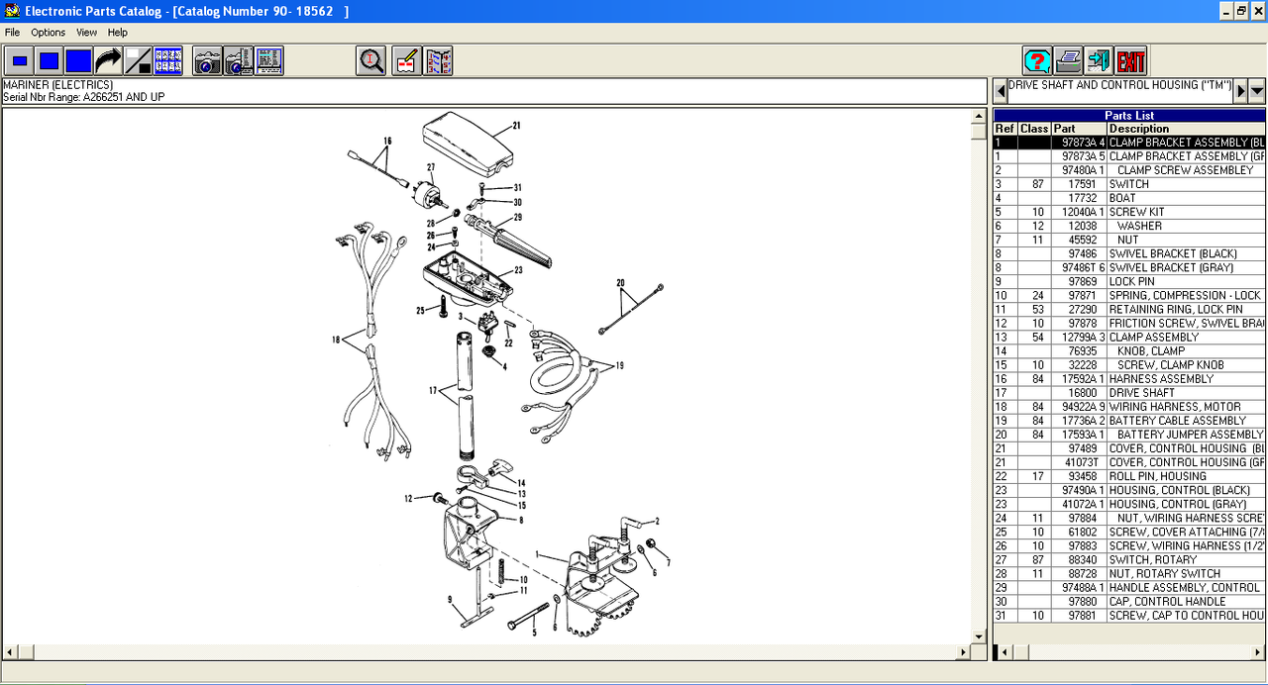The height and width of the screenshot is (685, 1268).
Task: Go to next section with right arrow
Action: tap(1240, 91)
